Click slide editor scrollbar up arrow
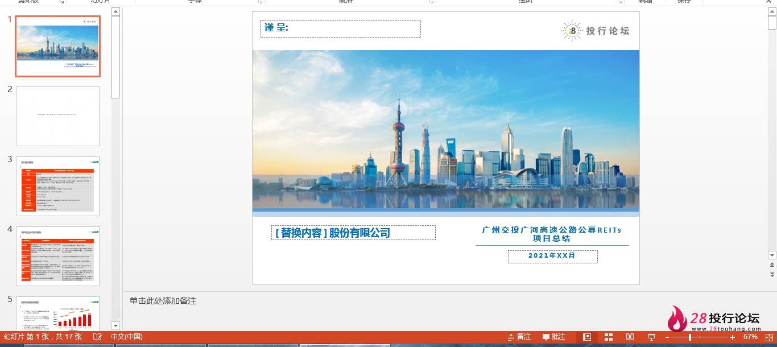Image resolution: width=777 pixels, height=347 pixels. click(x=772, y=11)
